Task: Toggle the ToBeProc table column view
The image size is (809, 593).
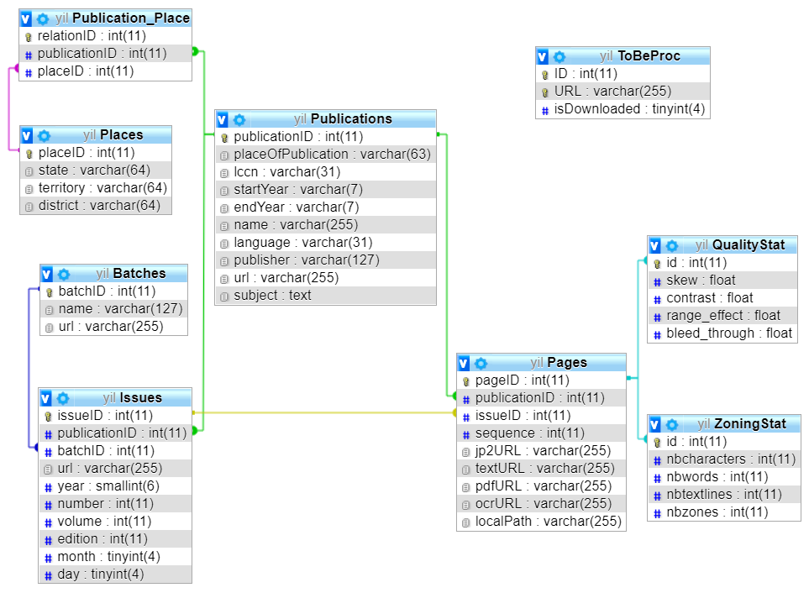Action: click(543, 57)
